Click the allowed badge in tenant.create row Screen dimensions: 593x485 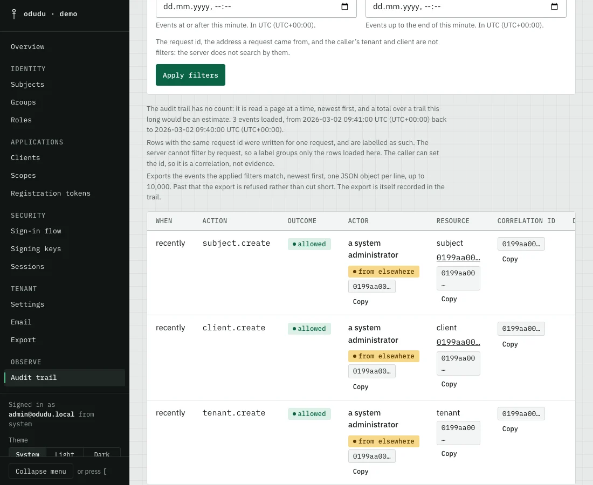[x=309, y=413]
